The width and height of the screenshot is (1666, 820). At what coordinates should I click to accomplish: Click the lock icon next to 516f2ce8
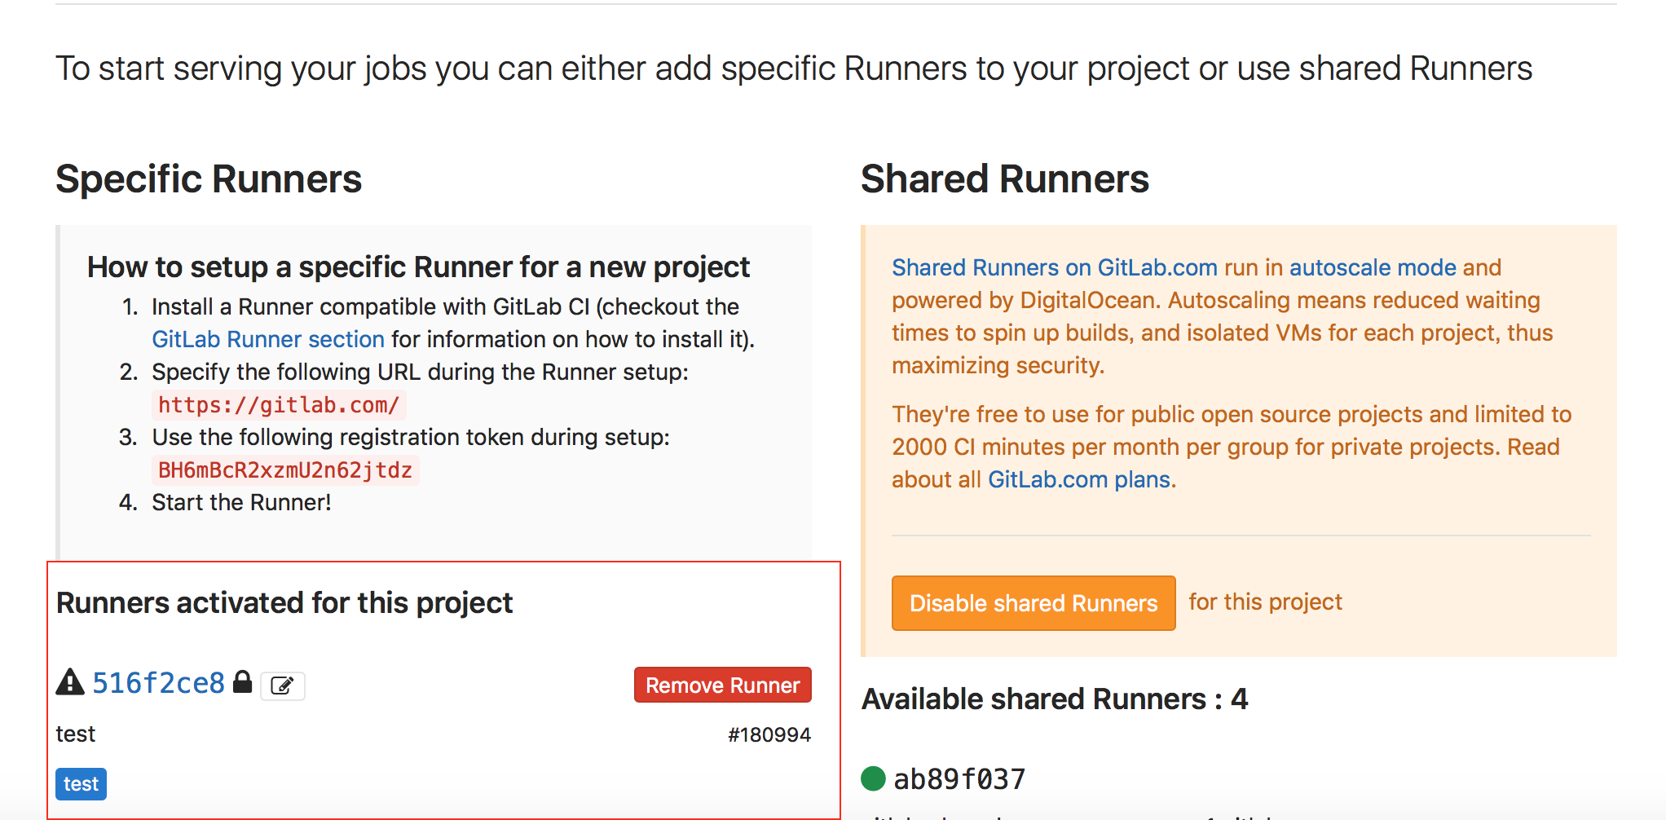[242, 681]
